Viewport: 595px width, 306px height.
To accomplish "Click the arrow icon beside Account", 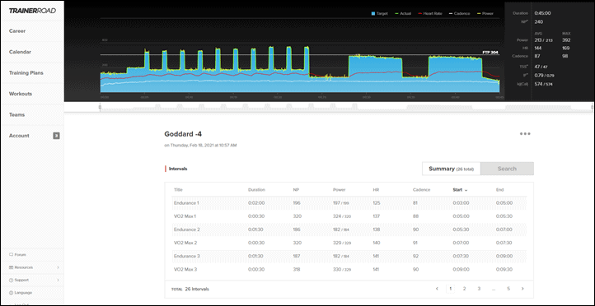I will pos(56,136).
